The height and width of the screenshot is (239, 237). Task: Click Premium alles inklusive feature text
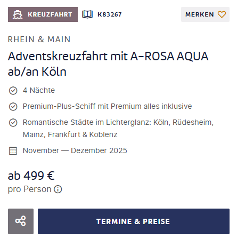click(x=151, y=106)
